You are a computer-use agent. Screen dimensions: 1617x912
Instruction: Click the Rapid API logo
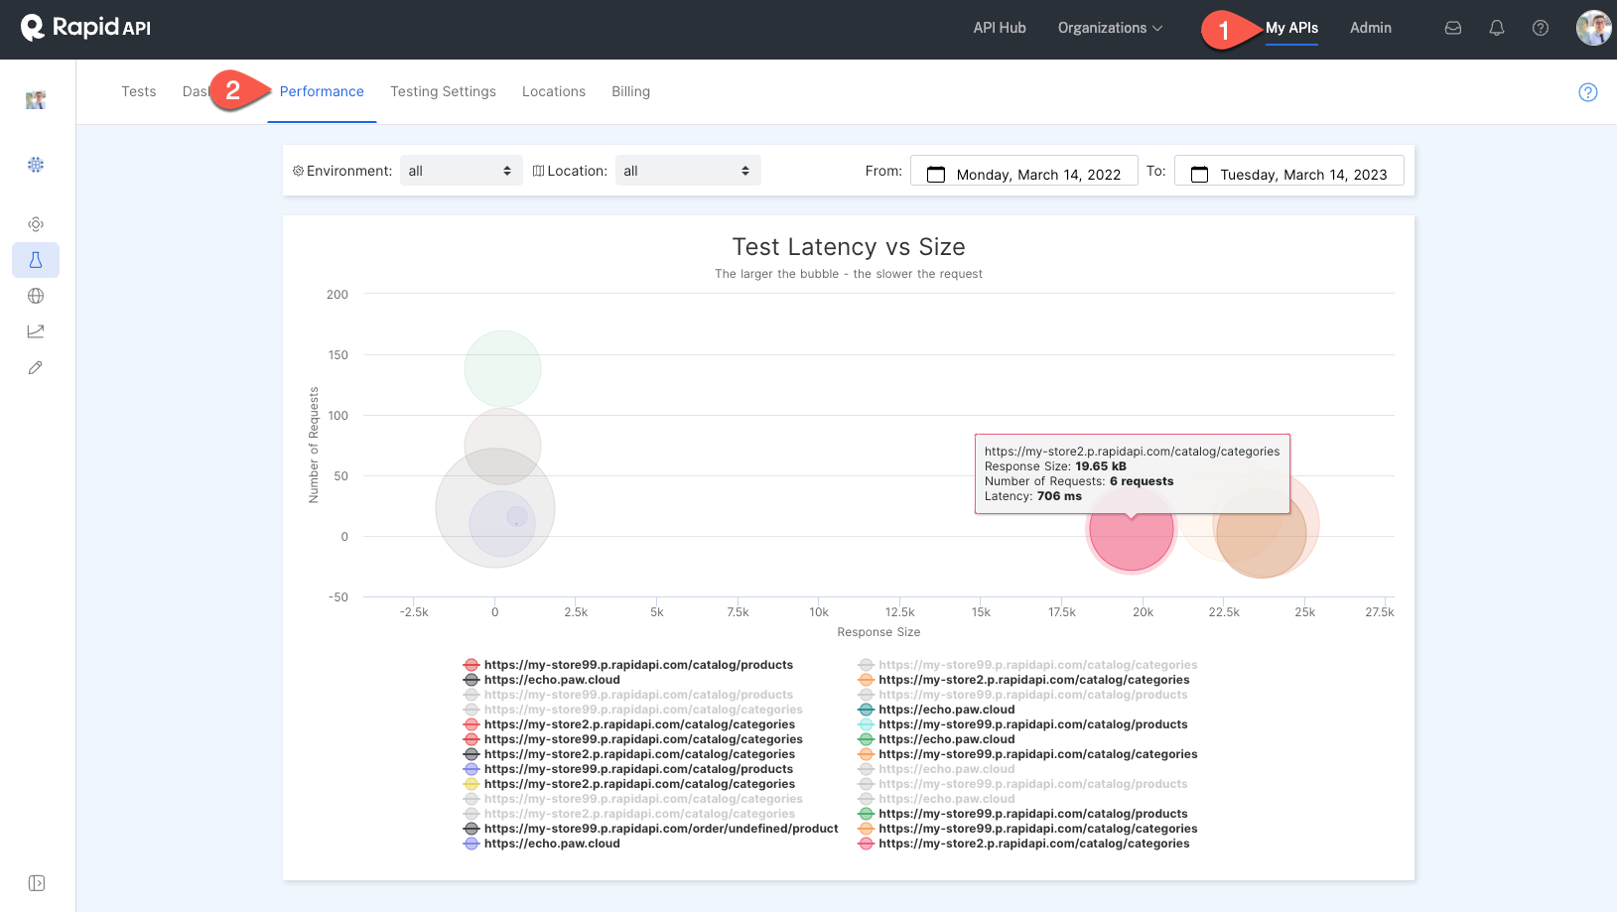tap(86, 28)
